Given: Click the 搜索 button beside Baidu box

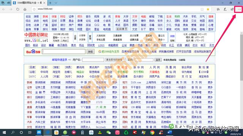Looking at the screenshot, I should (90, 52).
